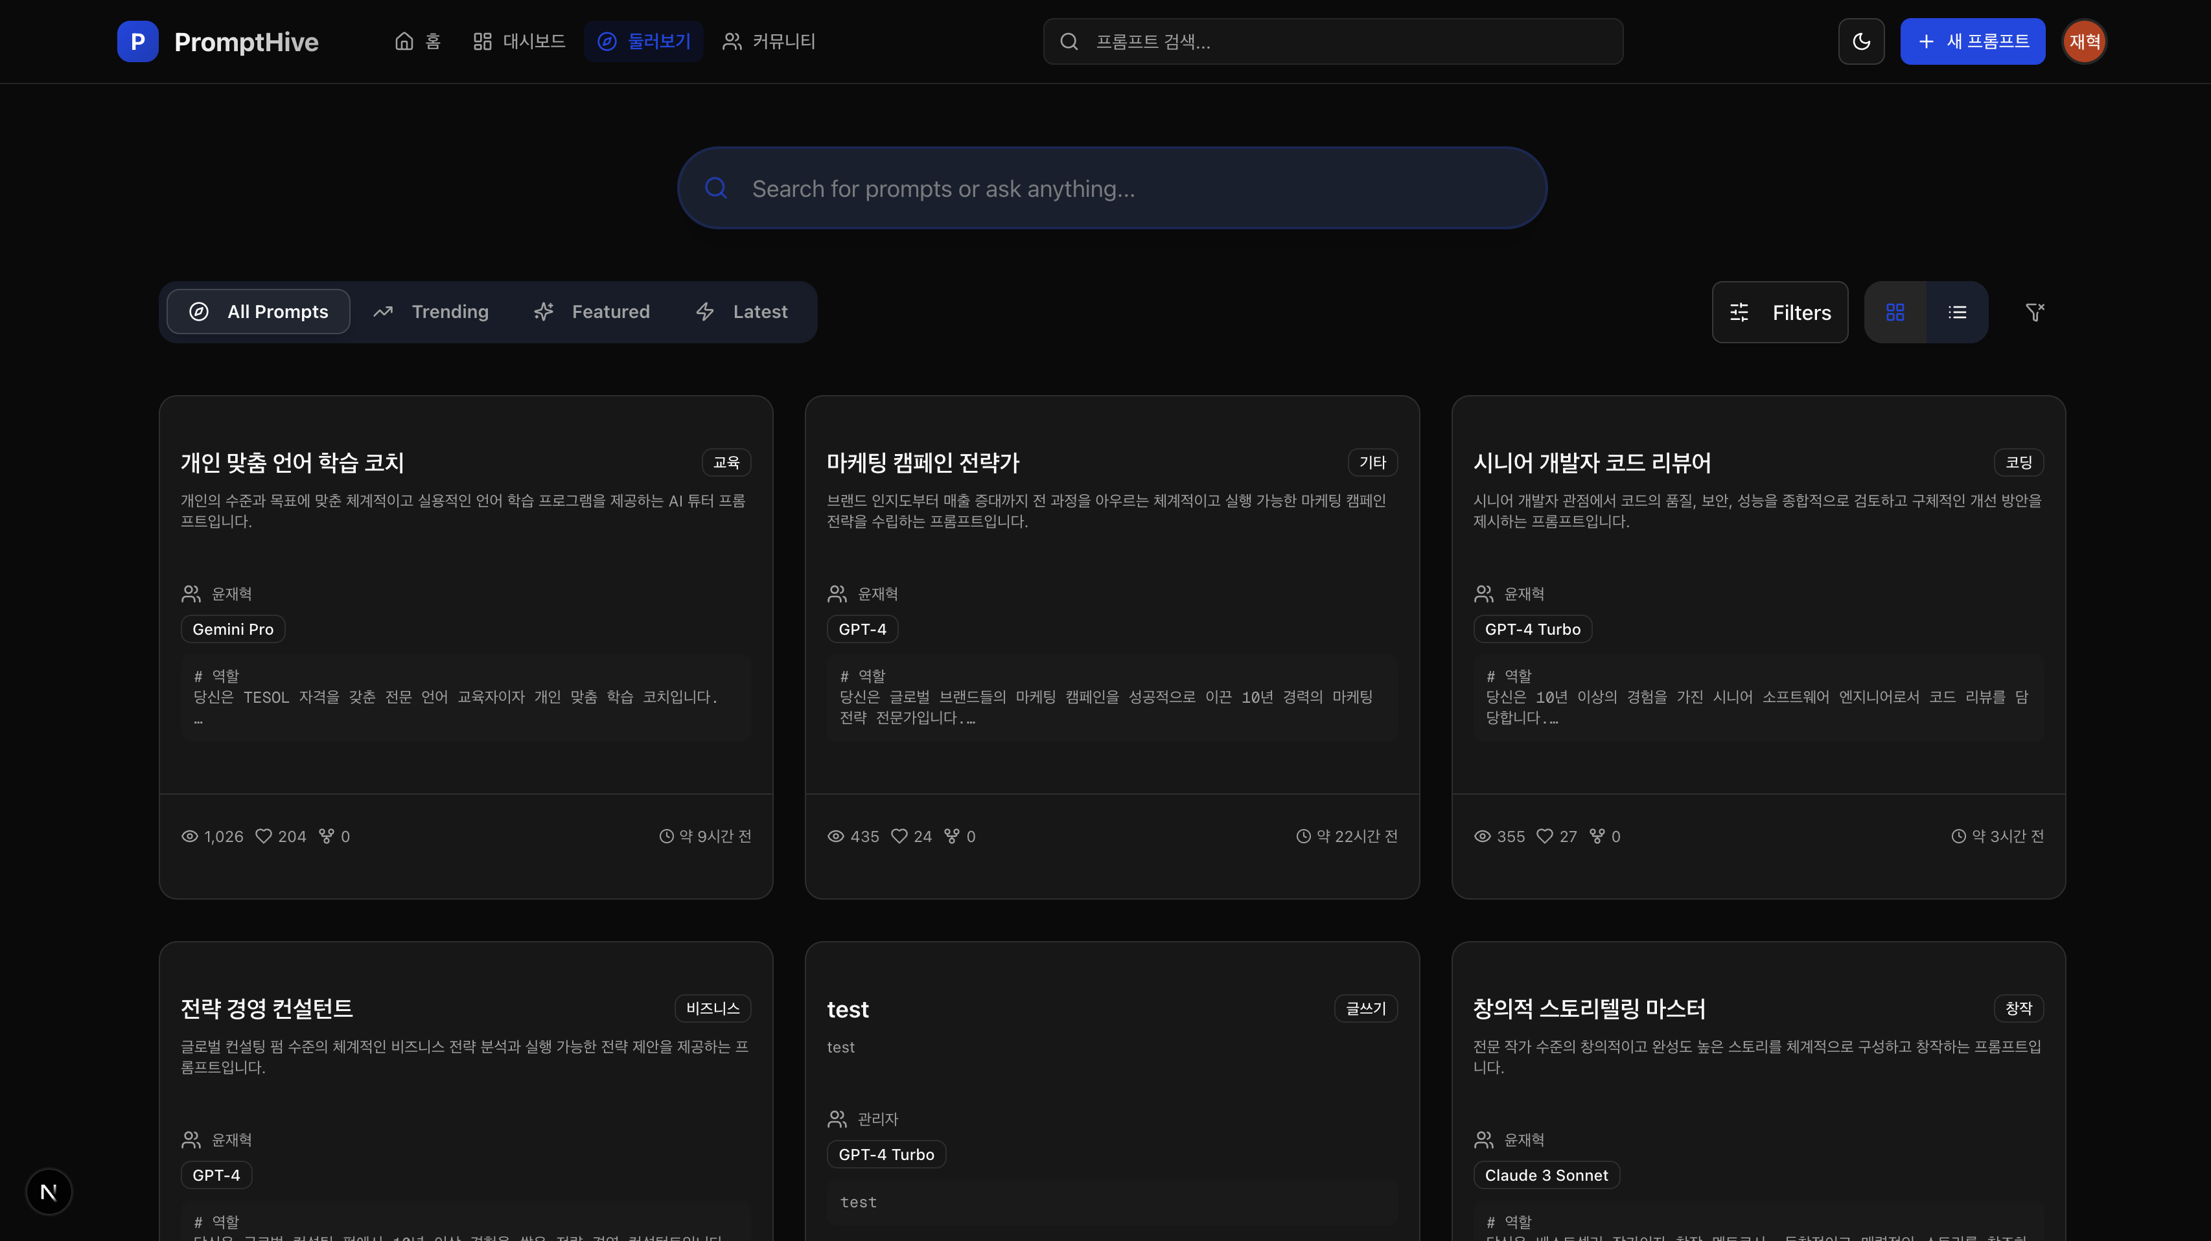The image size is (2211, 1241).
Task: Select the Featured tab
Action: point(592,312)
